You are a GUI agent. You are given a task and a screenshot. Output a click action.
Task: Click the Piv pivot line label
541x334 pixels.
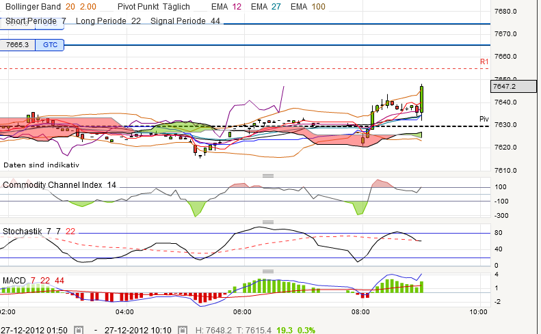point(484,119)
